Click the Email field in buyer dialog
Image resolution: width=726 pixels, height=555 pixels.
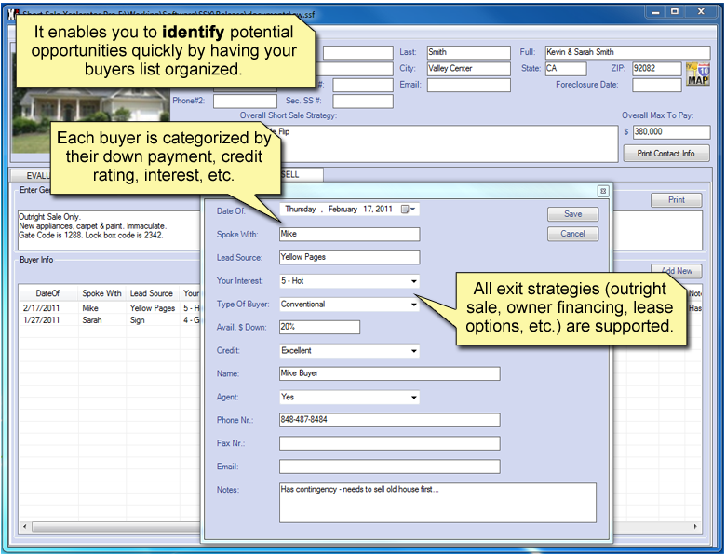click(x=389, y=466)
